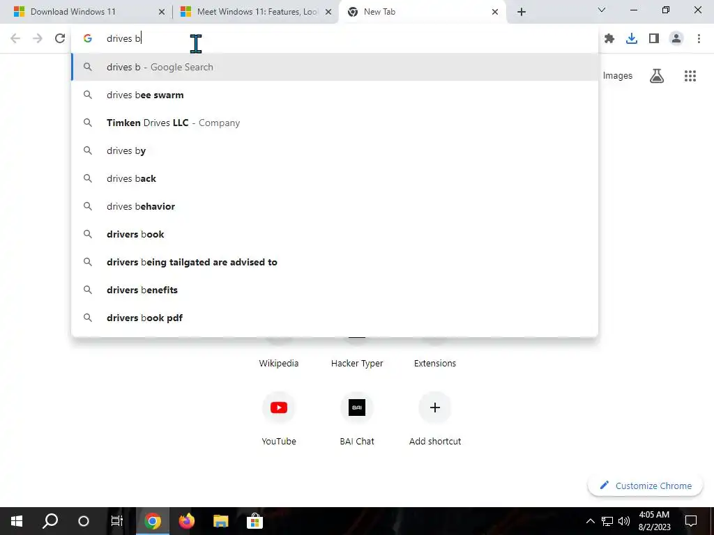714x535 pixels.
Task: Click the Customize Chrome button
Action: [645, 486]
